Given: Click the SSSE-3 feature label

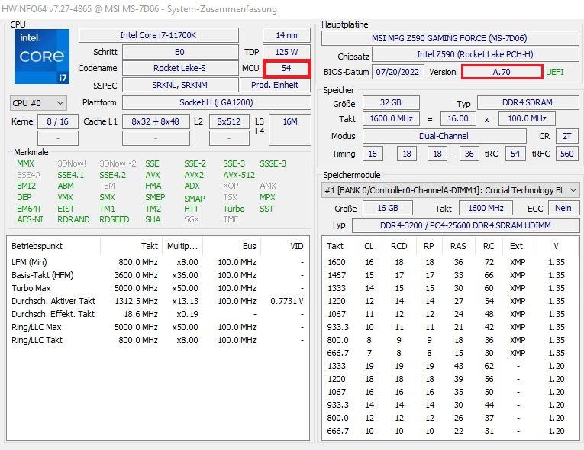Looking at the screenshot, I should (273, 163).
